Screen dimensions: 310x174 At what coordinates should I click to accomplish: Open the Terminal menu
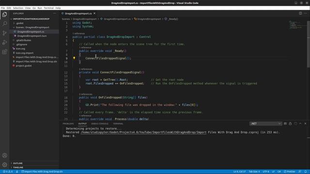[x=48, y=8]
